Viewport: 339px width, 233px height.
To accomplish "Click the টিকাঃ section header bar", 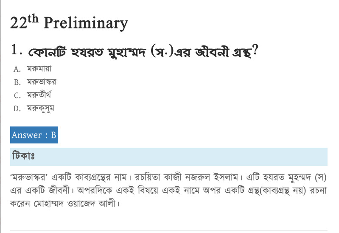I will click(169, 157).
